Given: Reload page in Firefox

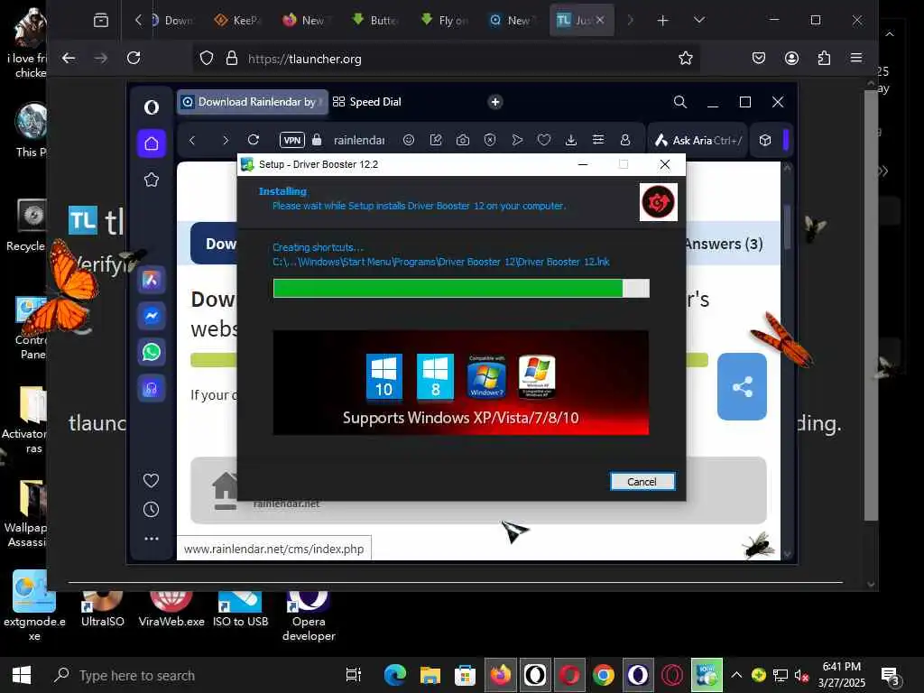Looking at the screenshot, I should pyautogui.click(x=134, y=58).
